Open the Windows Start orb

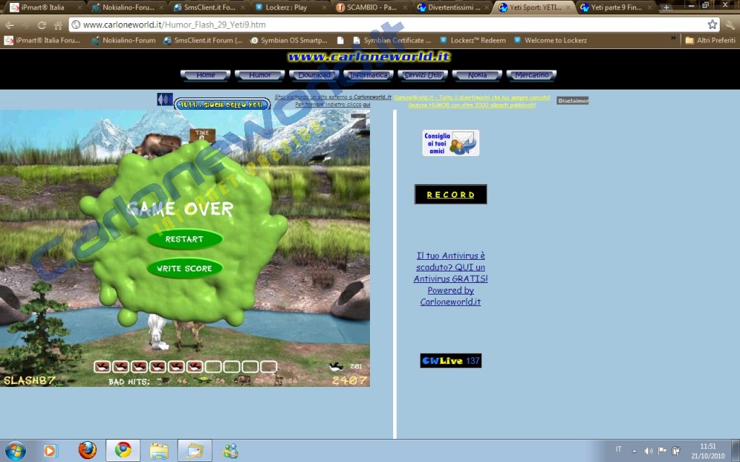pos(14,450)
